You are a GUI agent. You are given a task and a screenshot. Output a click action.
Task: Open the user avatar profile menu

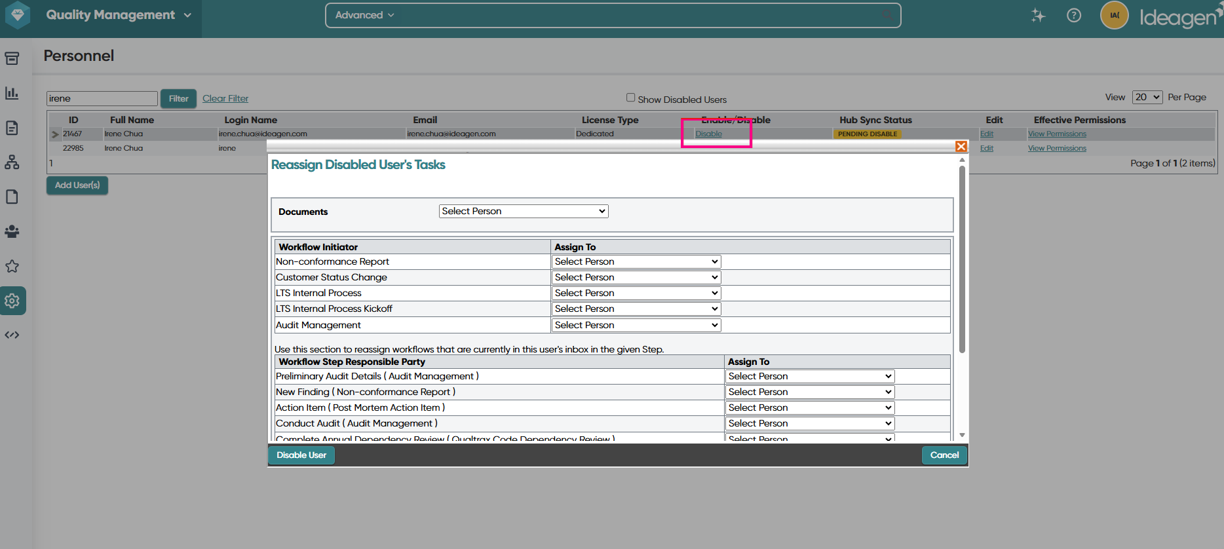(x=1115, y=15)
